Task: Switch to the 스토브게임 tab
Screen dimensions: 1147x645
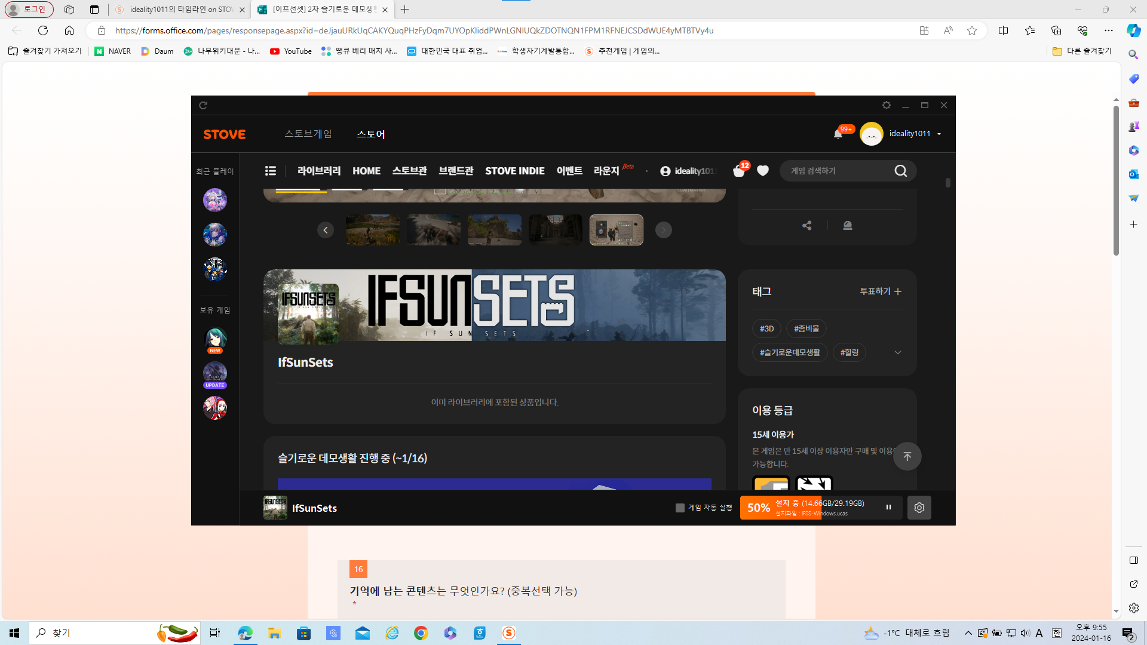Action: pos(308,134)
